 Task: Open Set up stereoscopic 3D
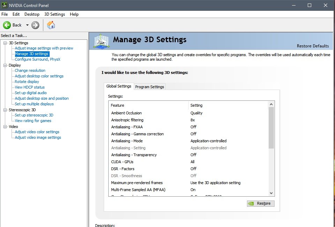point(34,115)
